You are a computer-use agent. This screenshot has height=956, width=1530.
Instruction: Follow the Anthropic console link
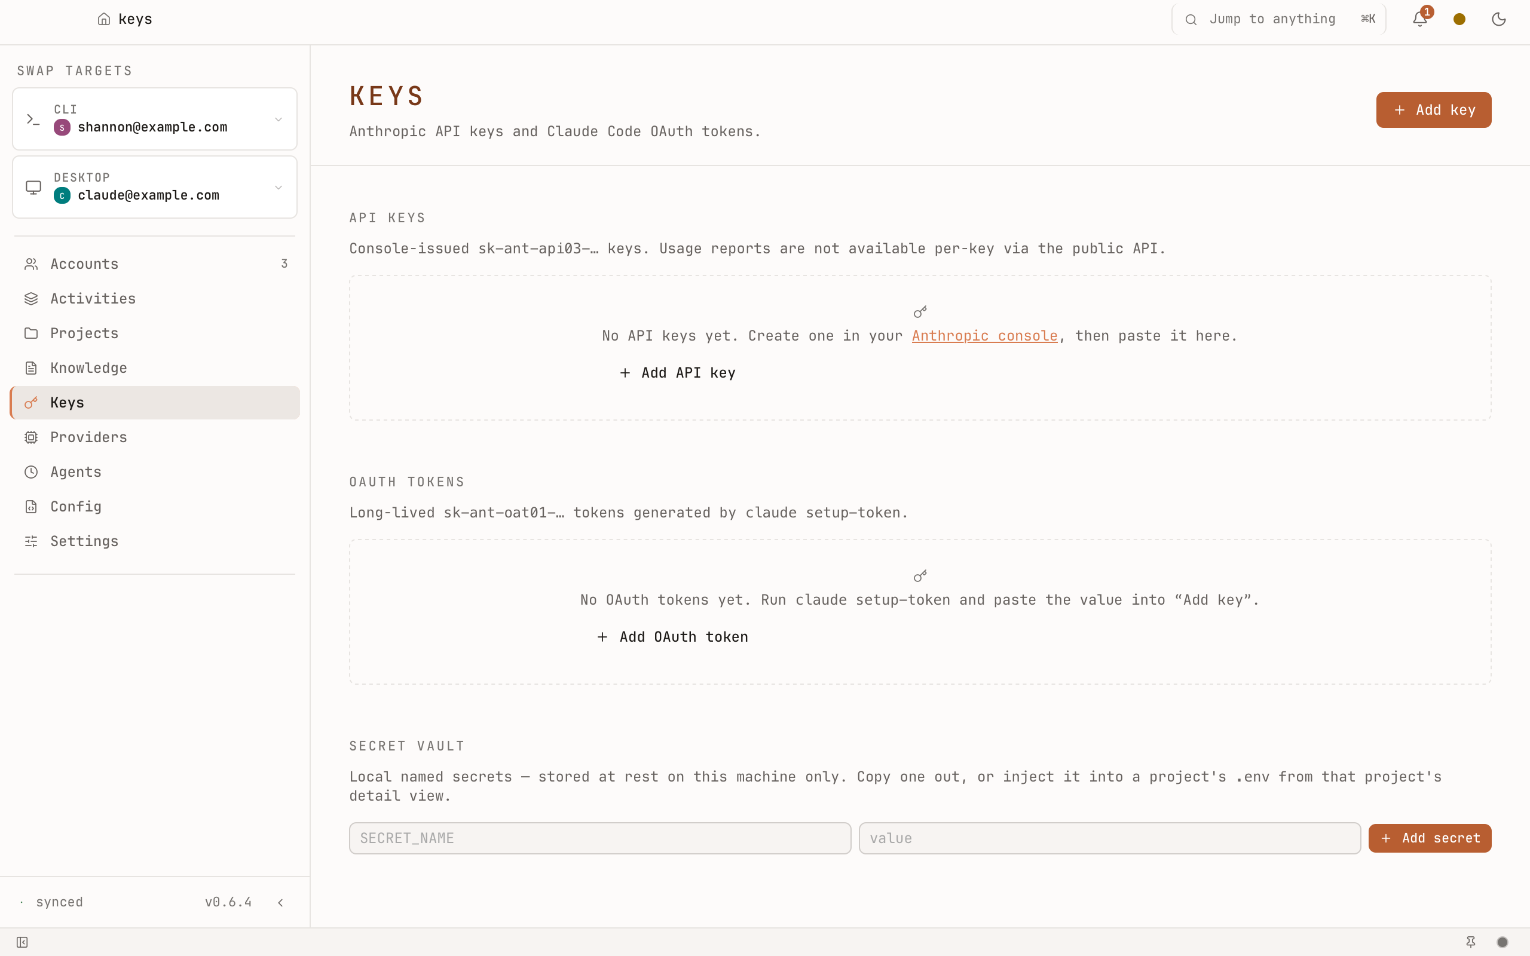click(x=984, y=336)
